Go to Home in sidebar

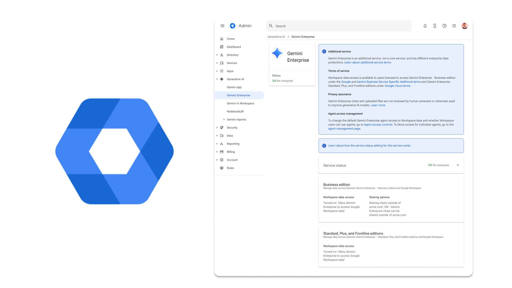click(231, 39)
